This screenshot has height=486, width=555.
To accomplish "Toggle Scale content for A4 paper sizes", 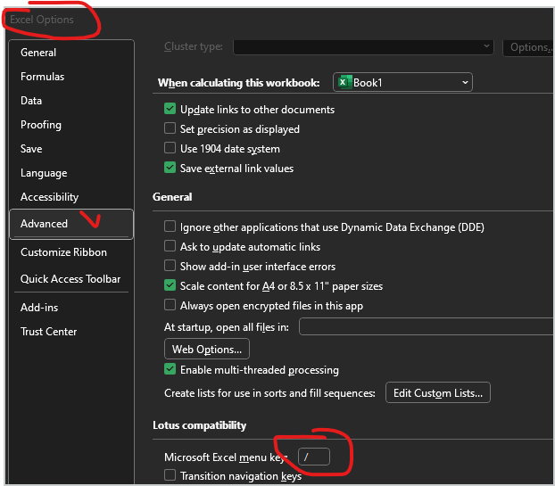I will [x=170, y=285].
